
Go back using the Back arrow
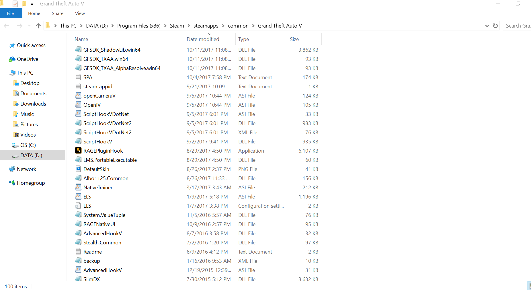(7, 26)
